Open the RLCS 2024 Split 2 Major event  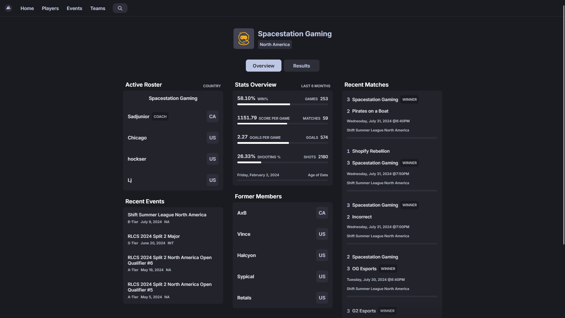coord(153,236)
